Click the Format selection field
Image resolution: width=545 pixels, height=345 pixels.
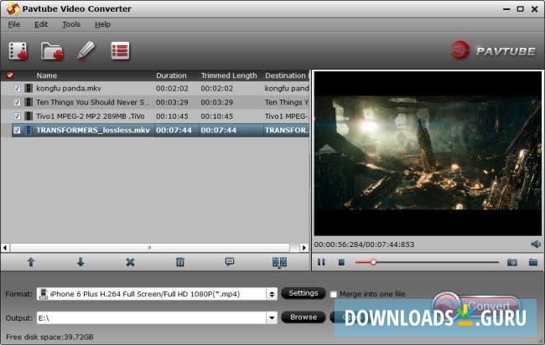(152, 294)
